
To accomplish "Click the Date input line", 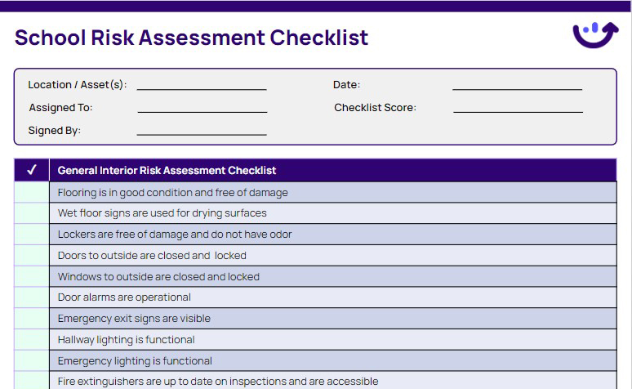I will tap(517, 83).
